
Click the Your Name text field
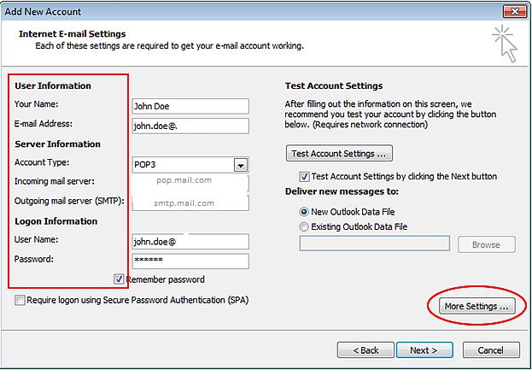click(190, 106)
